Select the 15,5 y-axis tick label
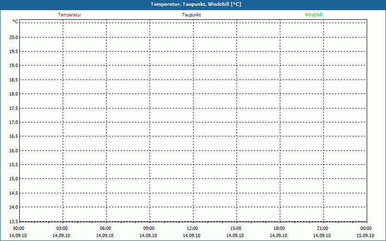Image resolution: width=386 pixels, height=241 pixels. click(x=14, y=165)
